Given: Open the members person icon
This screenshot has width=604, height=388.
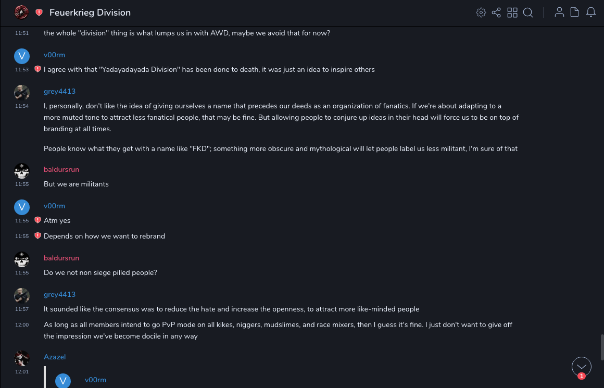Looking at the screenshot, I should pos(559,12).
